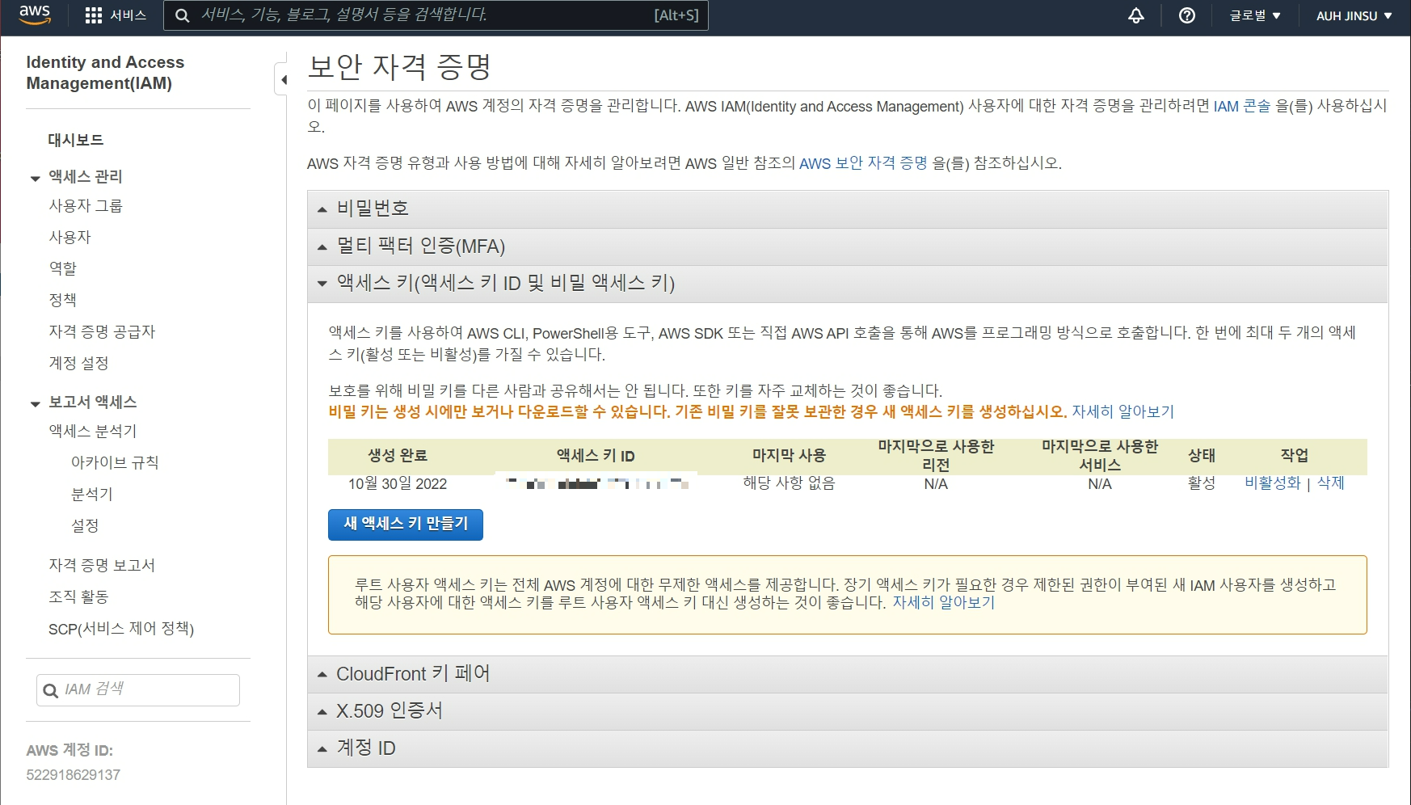Click the 상태 column header
The width and height of the screenshot is (1411, 805).
click(1202, 456)
